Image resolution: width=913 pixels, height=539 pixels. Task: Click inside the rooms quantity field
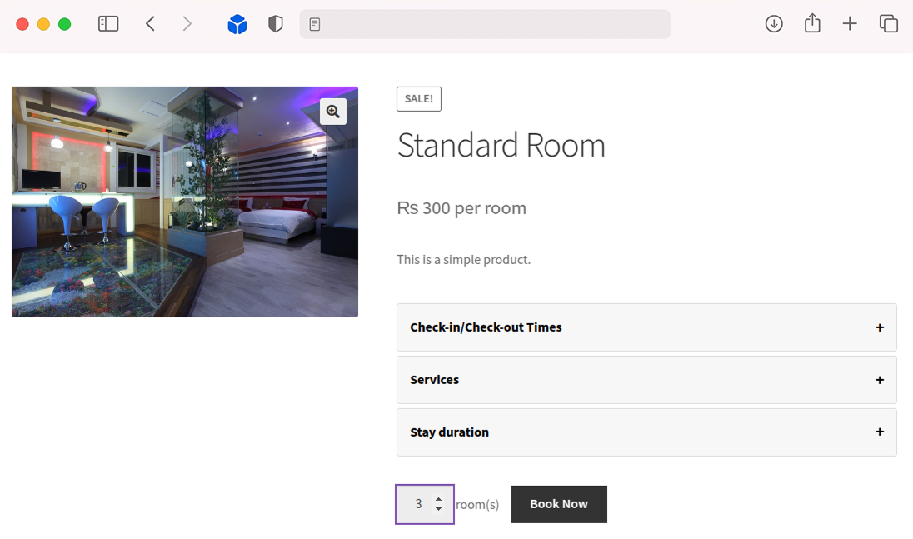417,504
